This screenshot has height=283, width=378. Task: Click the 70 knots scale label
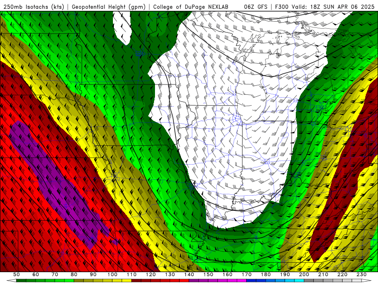click(55, 275)
